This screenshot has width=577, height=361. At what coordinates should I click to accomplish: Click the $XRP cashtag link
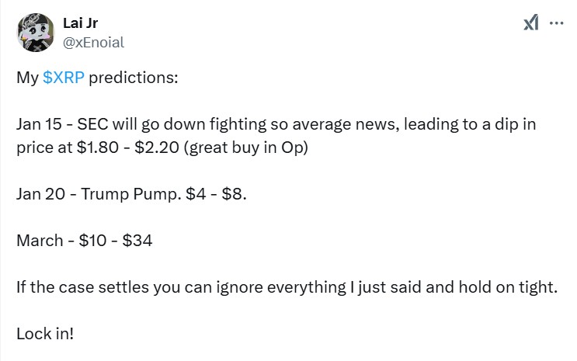coord(64,78)
